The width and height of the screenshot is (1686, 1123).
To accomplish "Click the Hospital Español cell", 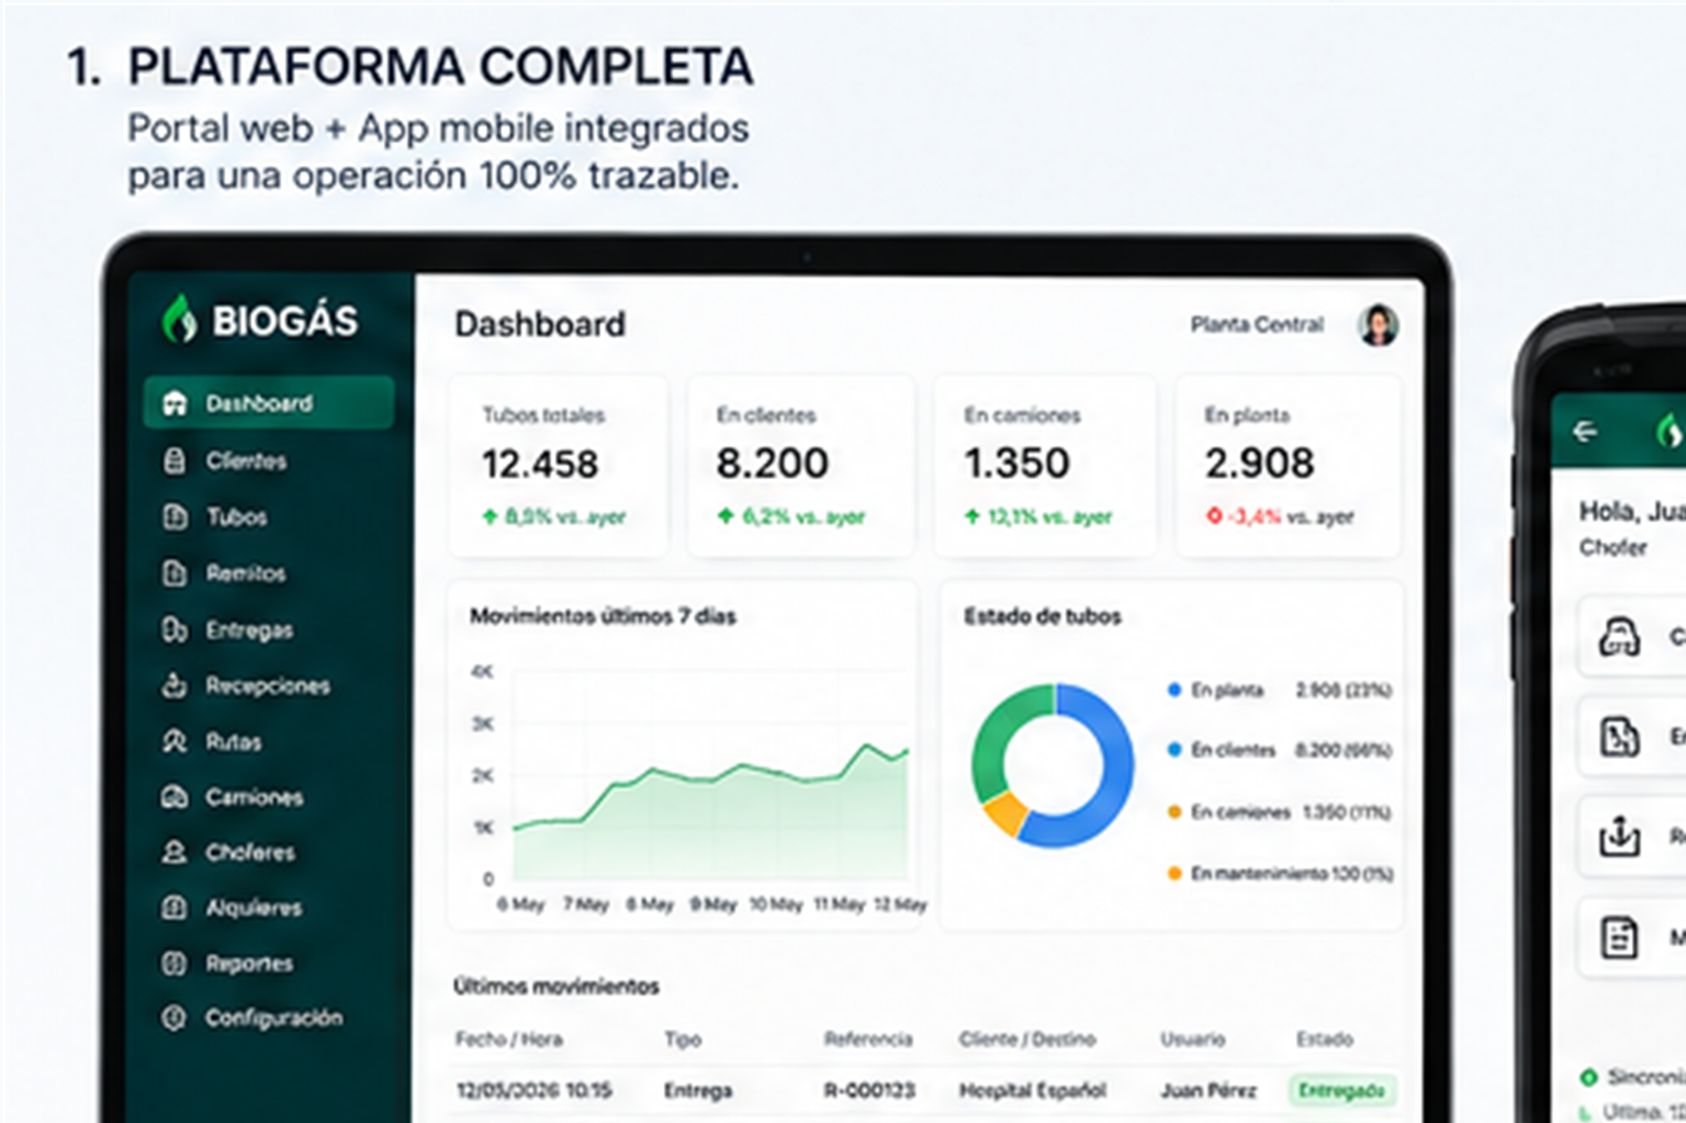I will pos(1032,1090).
